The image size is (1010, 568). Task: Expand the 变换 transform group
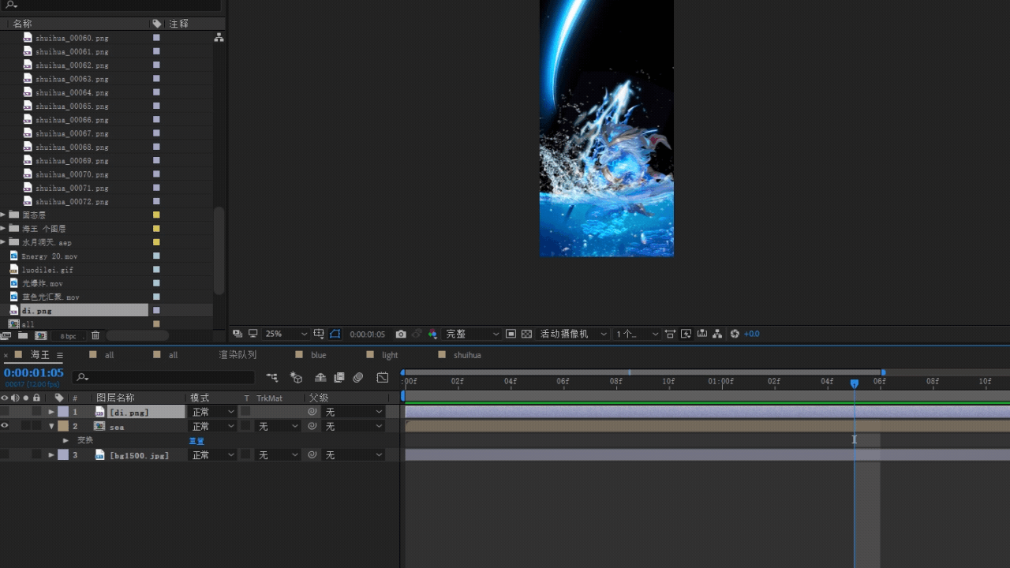65,440
